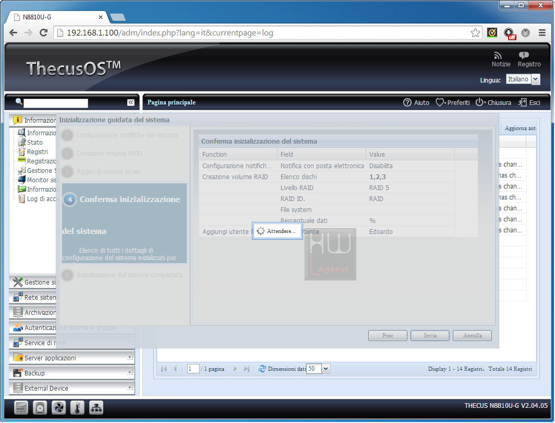The width and height of the screenshot is (555, 423).
Task: Click the refresh icon beside Dimensioni dati
Action: [x=262, y=369]
